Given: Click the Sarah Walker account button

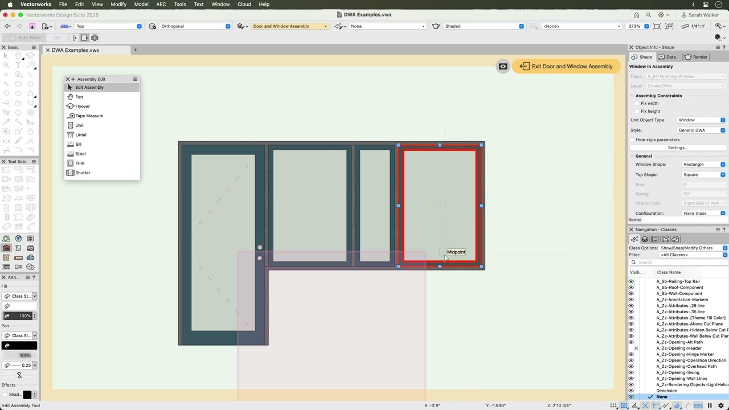Looking at the screenshot, I should pos(700,15).
